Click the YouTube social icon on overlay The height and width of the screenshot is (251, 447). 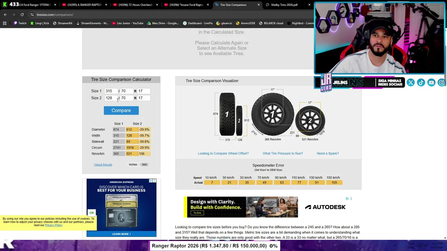[431, 83]
